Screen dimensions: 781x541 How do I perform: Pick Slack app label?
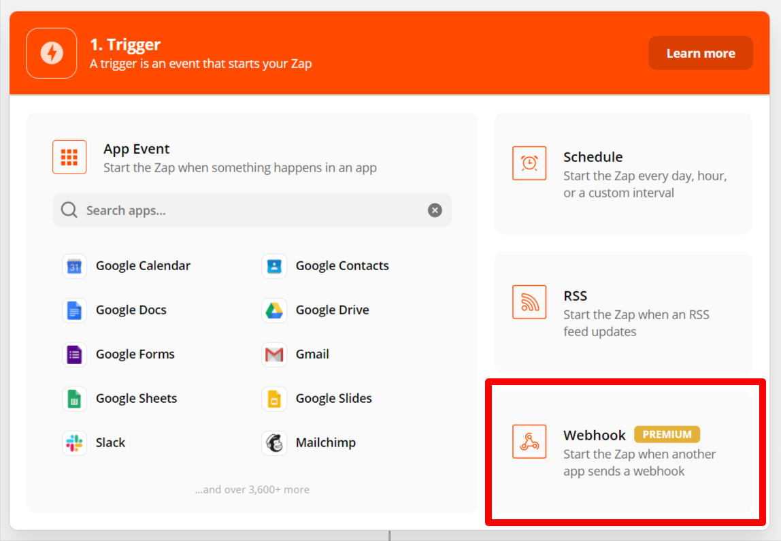click(111, 442)
